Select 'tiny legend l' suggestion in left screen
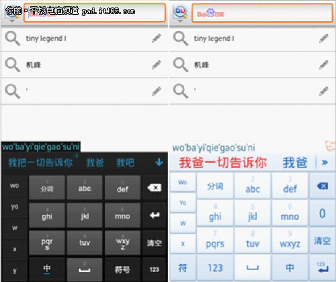Image resolution: width=336 pixels, height=282 pixels. pos(46,39)
